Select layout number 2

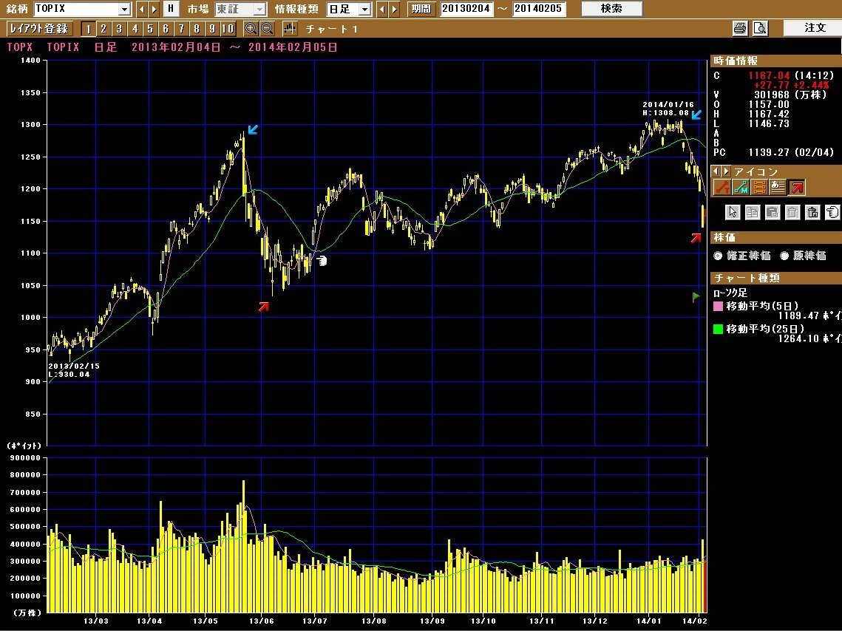[103, 28]
